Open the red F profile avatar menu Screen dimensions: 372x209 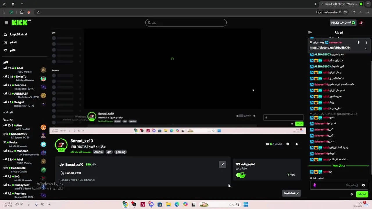tap(361, 23)
